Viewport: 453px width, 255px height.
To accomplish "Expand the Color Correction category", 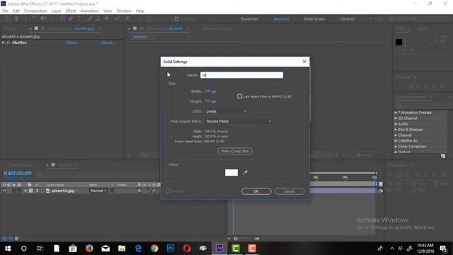I will tap(396, 147).
